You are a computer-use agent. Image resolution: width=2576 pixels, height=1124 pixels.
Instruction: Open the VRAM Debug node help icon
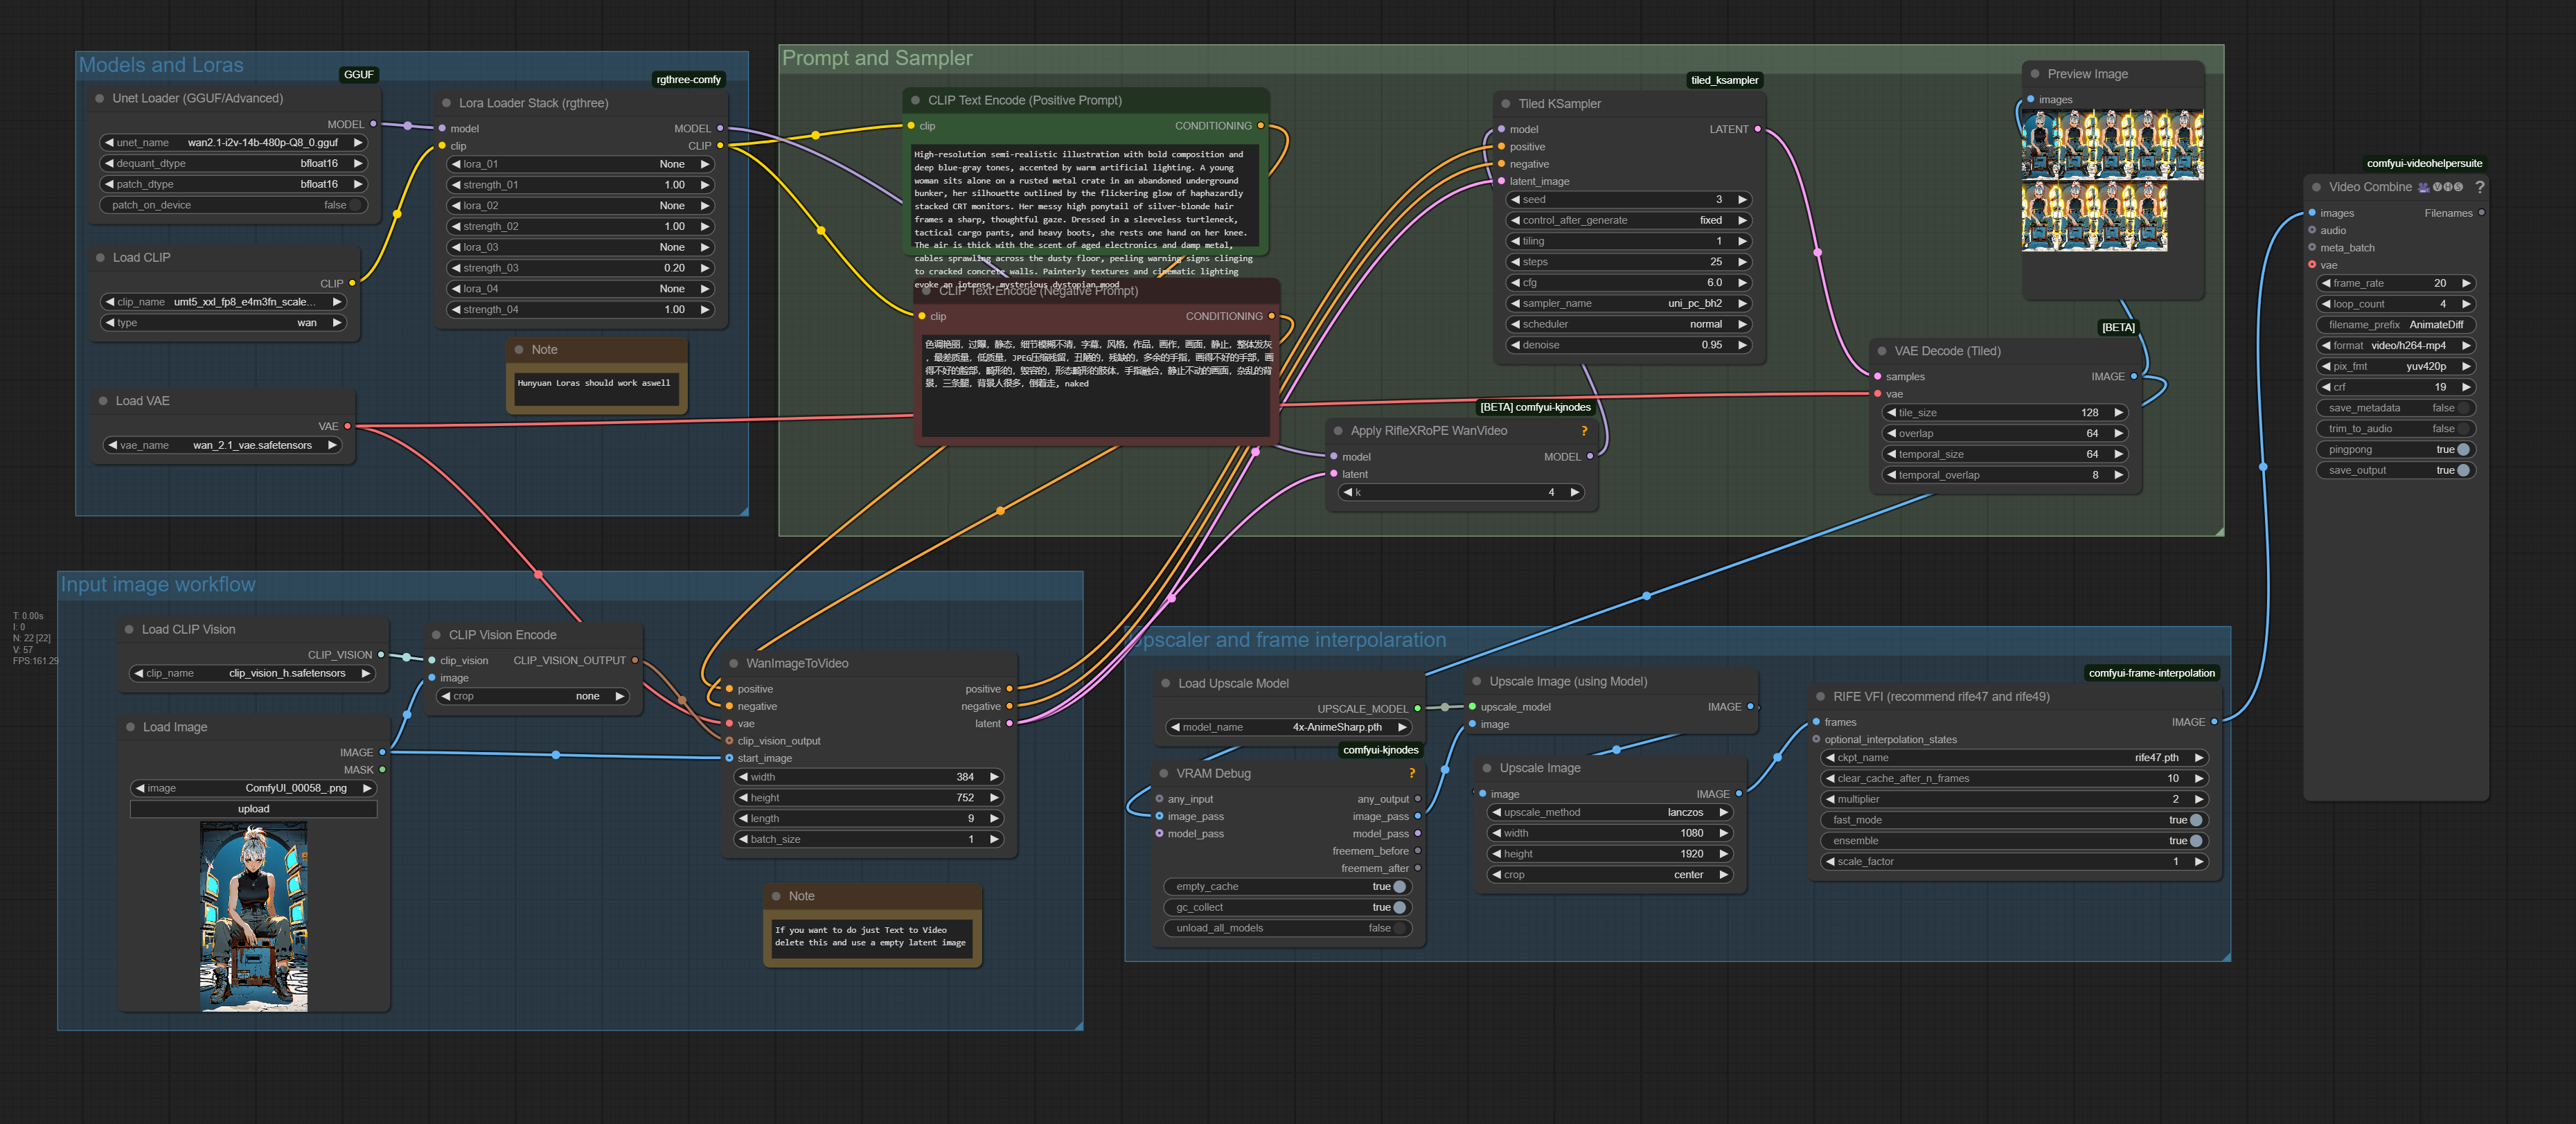pos(1412,773)
